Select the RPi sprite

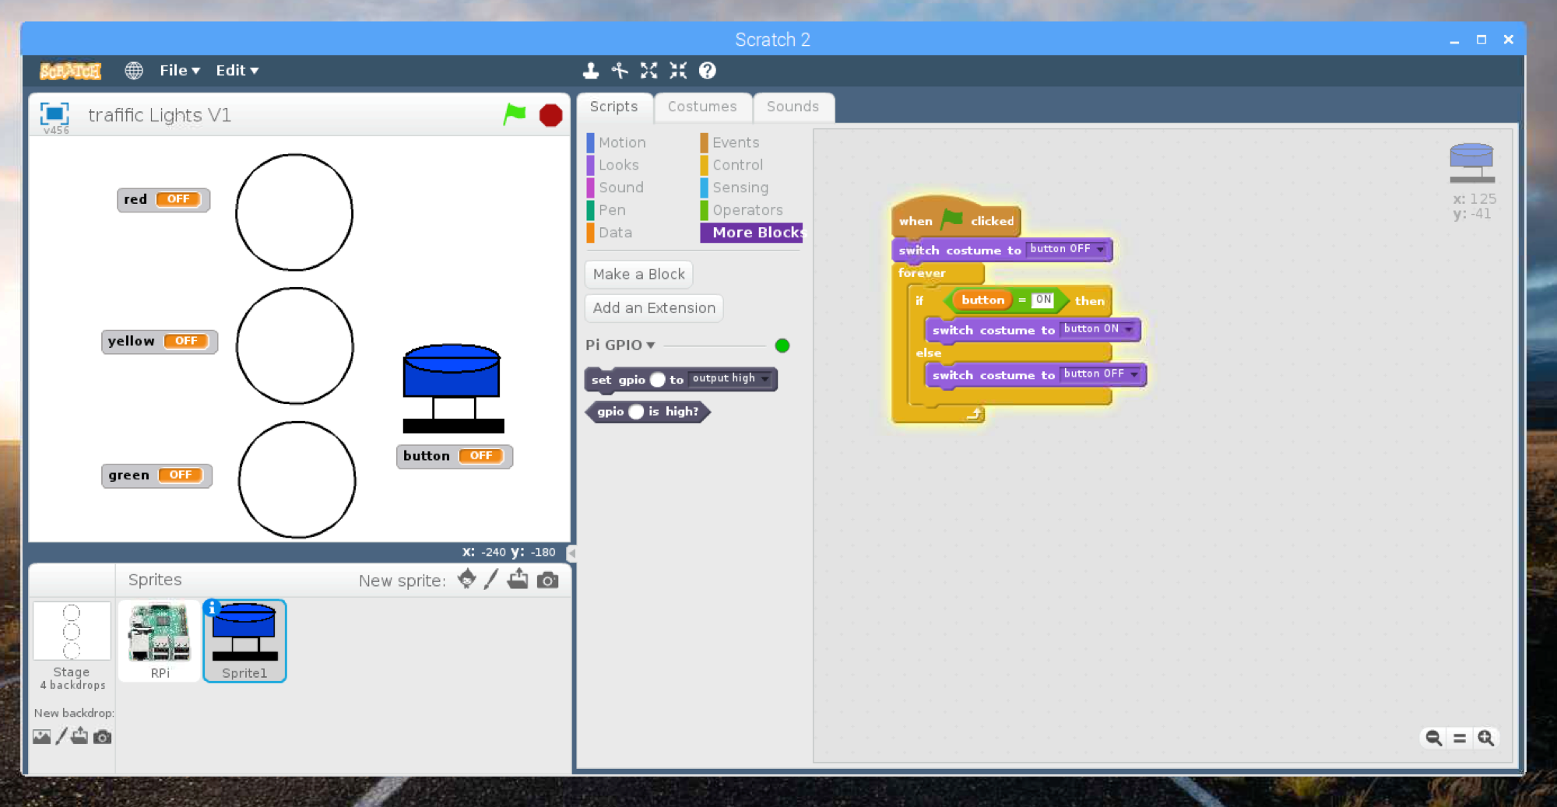[x=160, y=642]
